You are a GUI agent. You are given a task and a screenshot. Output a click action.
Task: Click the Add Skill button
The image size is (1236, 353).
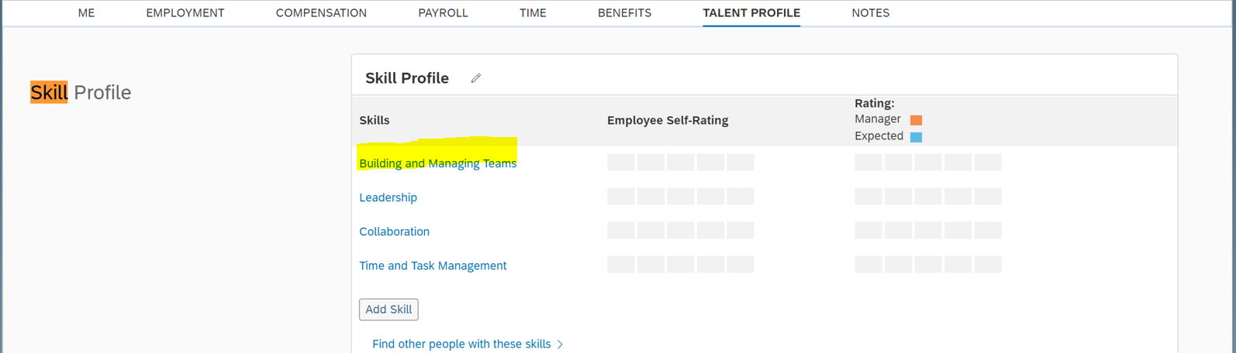tap(388, 310)
